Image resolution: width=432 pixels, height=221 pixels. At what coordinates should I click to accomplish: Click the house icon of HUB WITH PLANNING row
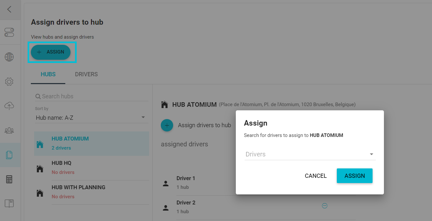tap(40, 193)
